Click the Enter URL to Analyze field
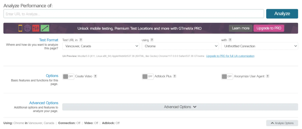Viewport: 302px width, 129px height. [x=134, y=14]
